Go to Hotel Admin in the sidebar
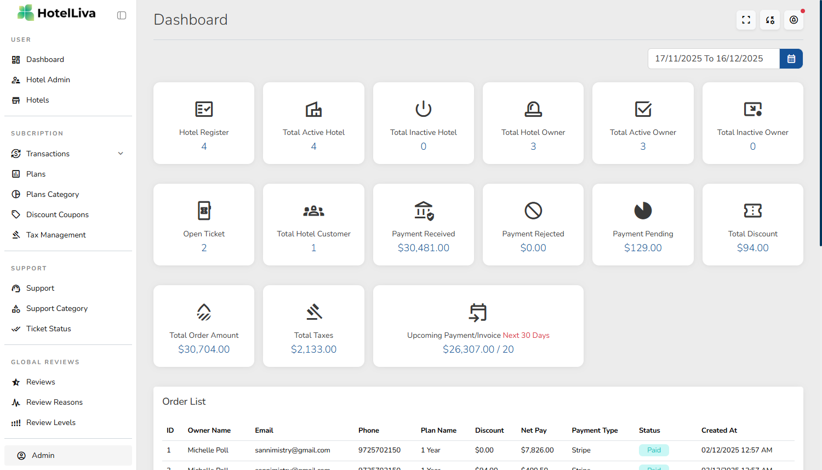The height and width of the screenshot is (470, 822). (x=48, y=80)
